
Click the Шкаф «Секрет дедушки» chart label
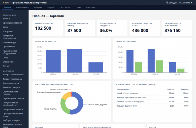coord(97,105)
